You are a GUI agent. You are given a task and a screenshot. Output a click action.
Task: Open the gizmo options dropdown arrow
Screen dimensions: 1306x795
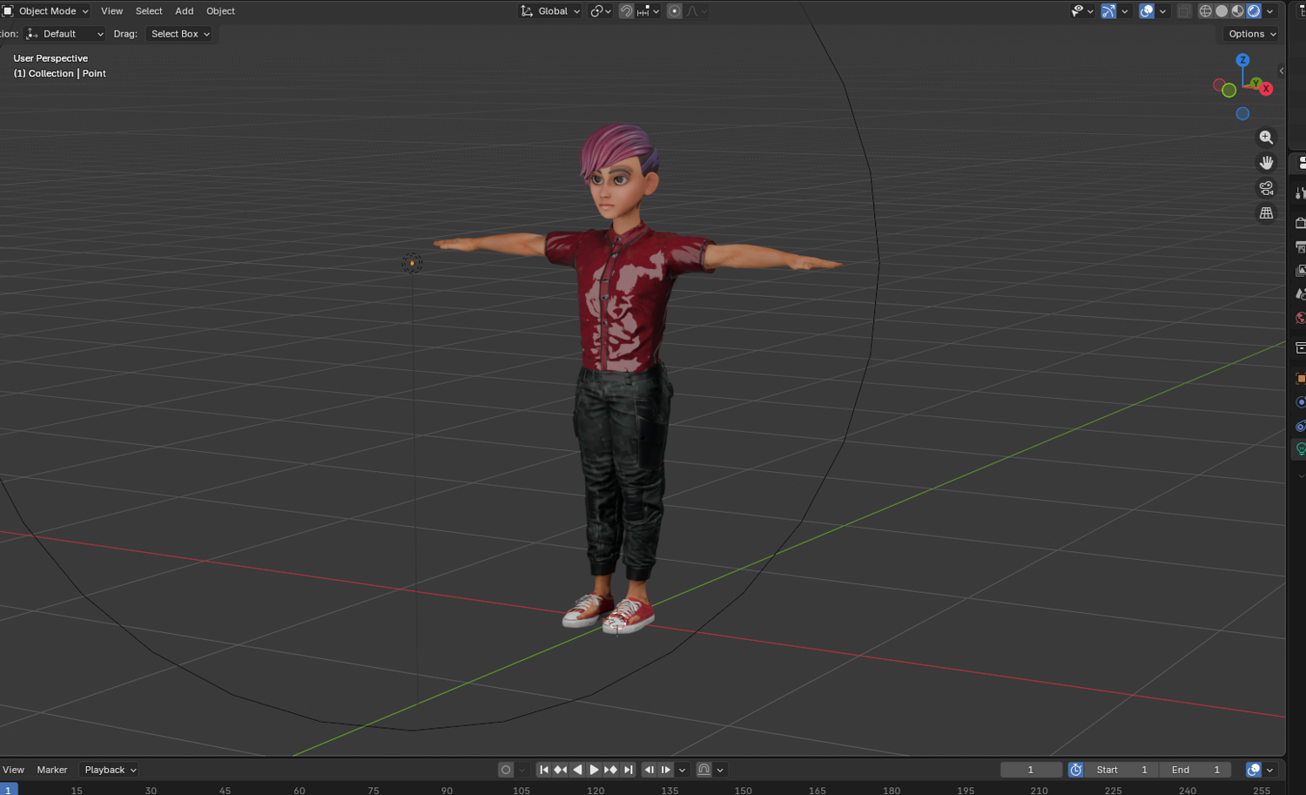(1124, 11)
